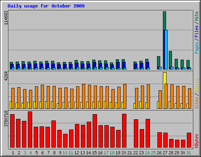Click day label 21 on the x-axis
201x157 pixels.
pyautogui.click(x=130, y=153)
